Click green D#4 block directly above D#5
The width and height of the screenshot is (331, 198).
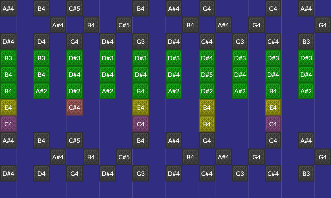[207, 58]
